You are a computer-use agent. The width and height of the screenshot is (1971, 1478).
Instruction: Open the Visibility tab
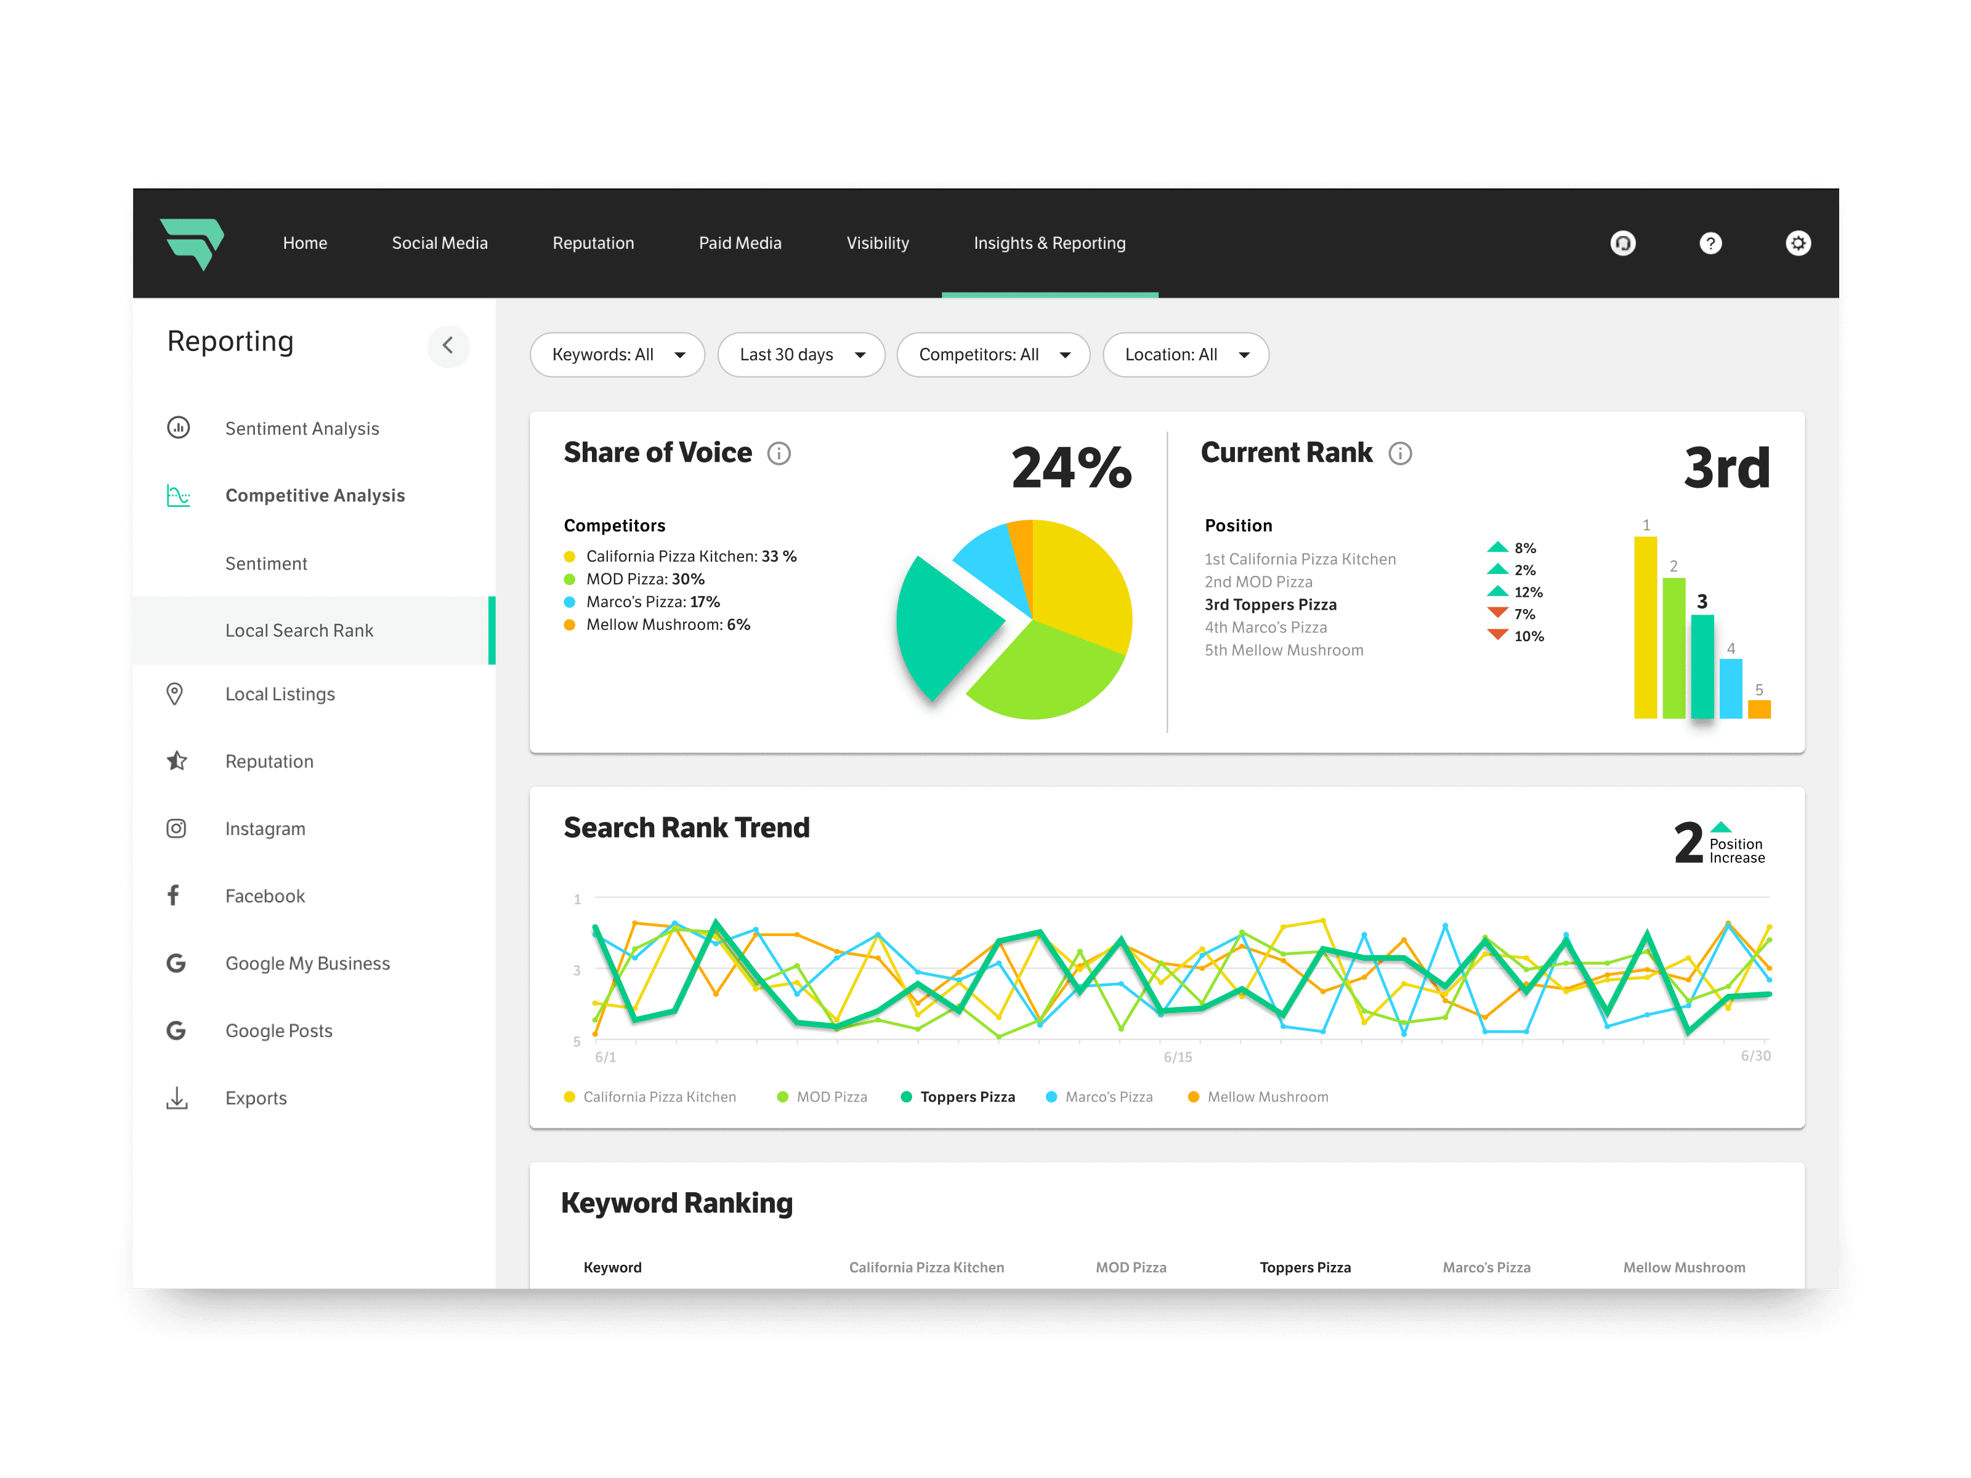pos(878,243)
